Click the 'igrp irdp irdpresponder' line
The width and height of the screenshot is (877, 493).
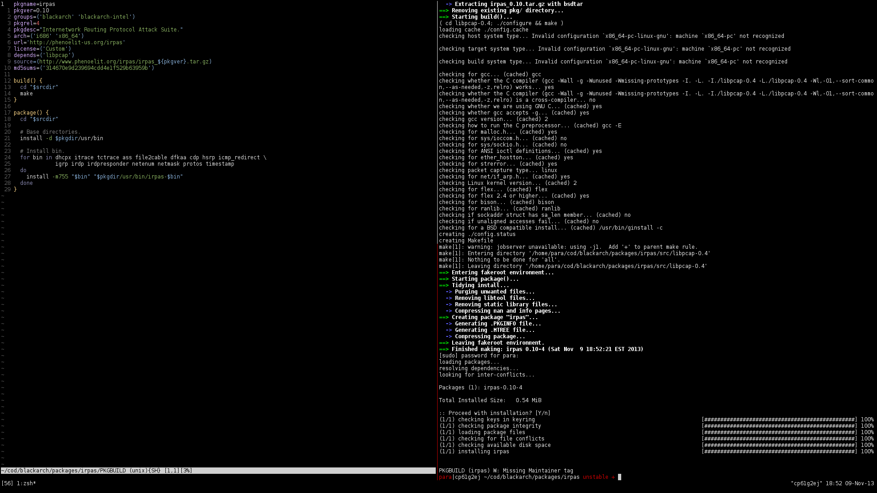(145, 164)
